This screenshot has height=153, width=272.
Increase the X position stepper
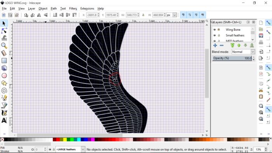[x=99, y=14]
